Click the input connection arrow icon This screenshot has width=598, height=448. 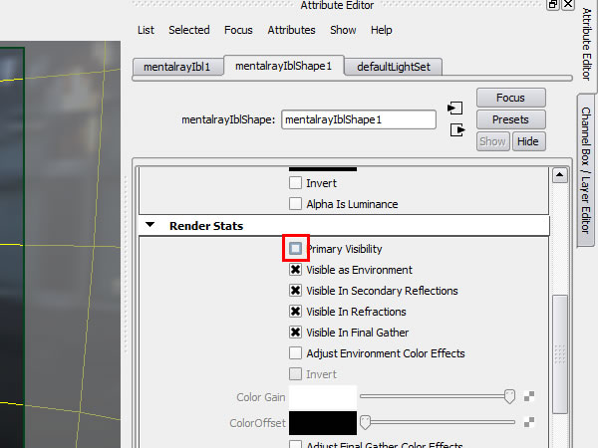point(455,109)
